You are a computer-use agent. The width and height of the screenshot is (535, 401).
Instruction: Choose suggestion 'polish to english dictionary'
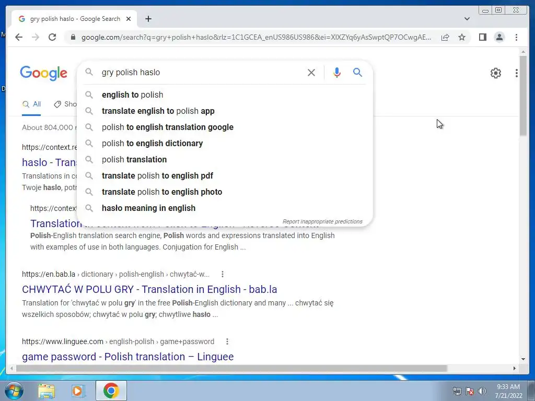[225, 143]
